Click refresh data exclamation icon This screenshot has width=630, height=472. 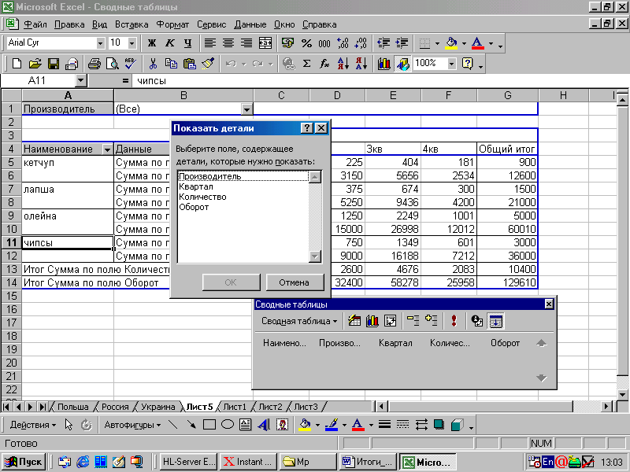pos(454,321)
